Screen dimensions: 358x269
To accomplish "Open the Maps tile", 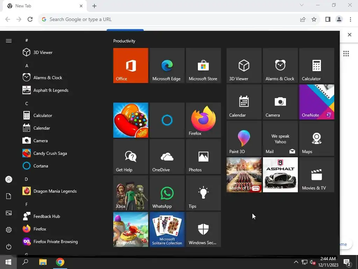I will coord(316,138).
